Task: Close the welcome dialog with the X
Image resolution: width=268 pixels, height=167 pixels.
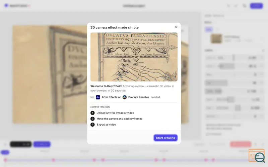Action: click(176, 27)
